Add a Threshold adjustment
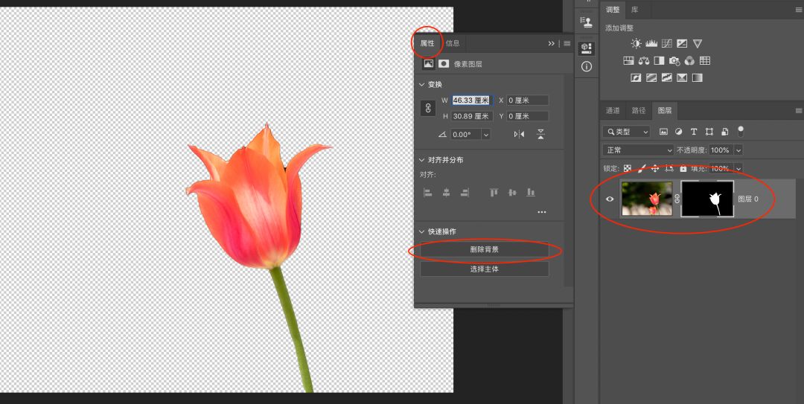 666,78
